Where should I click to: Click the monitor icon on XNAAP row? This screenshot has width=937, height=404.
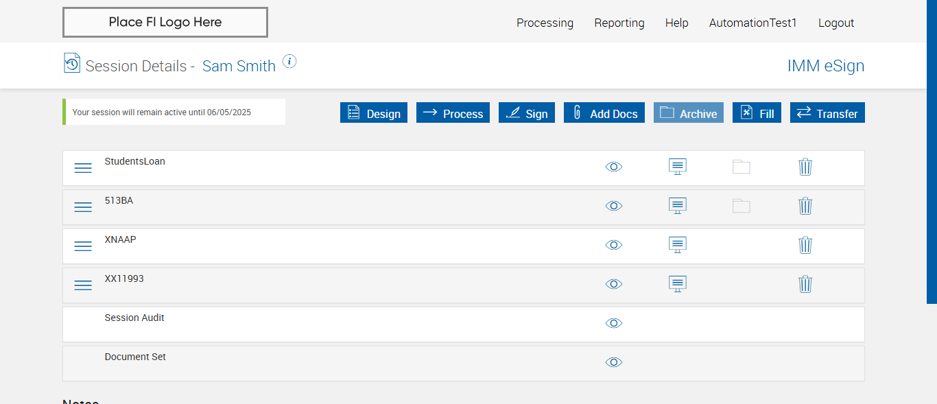coord(678,245)
